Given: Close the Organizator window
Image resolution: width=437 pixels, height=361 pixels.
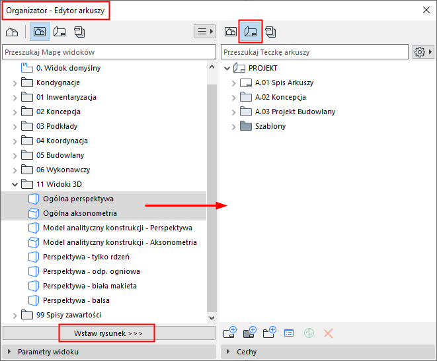Looking at the screenshot, I should [426, 11].
